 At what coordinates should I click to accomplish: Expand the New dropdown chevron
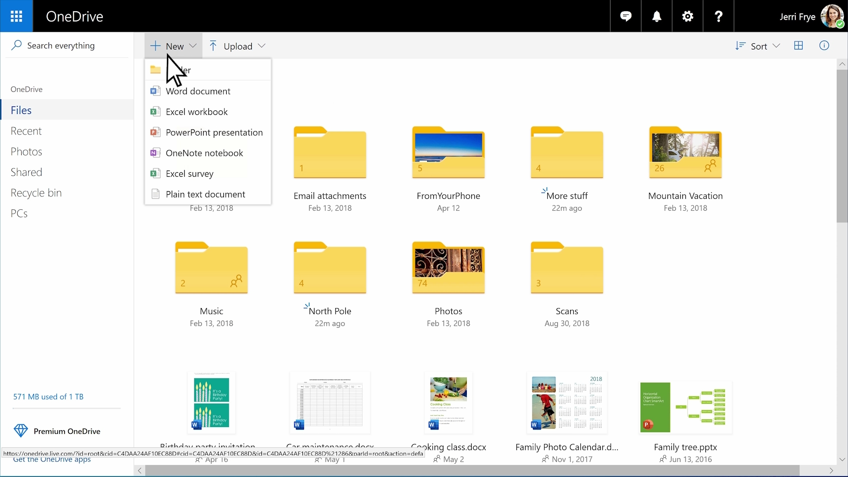193,46
